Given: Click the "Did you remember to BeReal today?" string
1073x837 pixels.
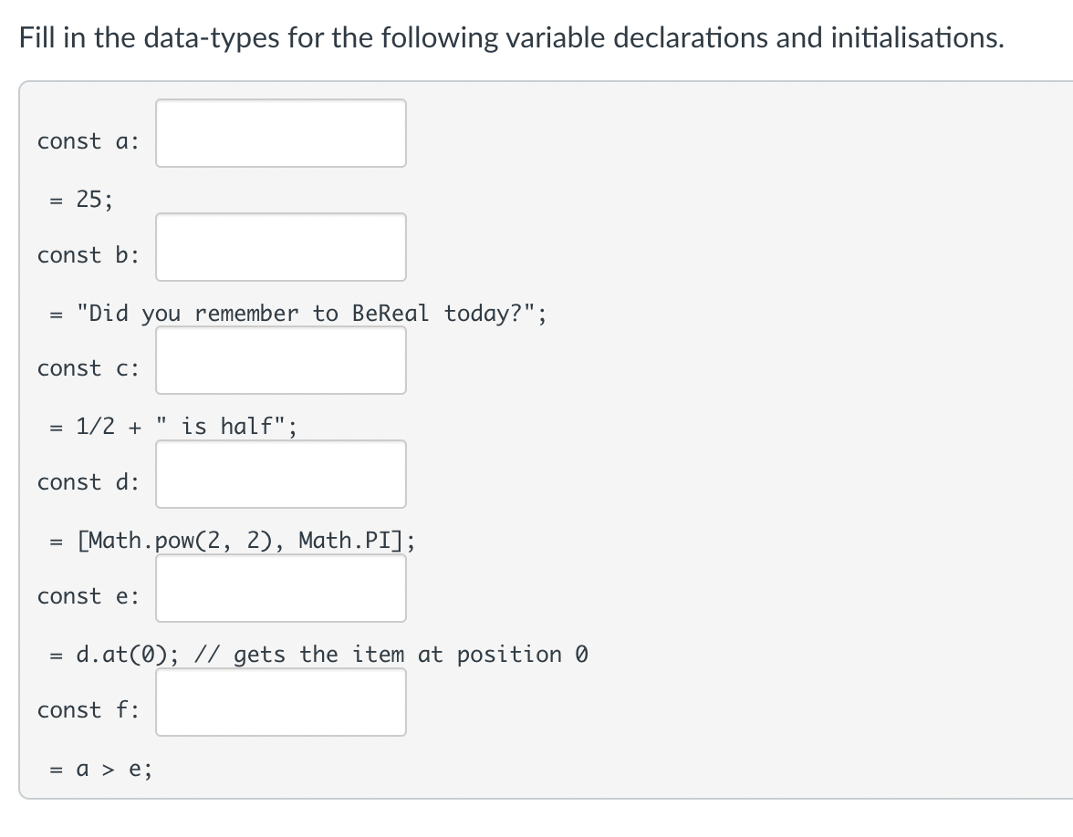Looking at the screenshot, I should pyautogui.click(x=310, y=314).
